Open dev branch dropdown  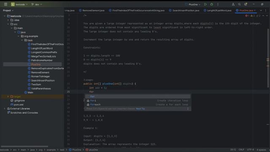pos(37,5)
